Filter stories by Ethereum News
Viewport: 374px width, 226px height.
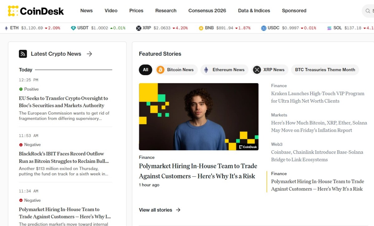tap(224, 70)
